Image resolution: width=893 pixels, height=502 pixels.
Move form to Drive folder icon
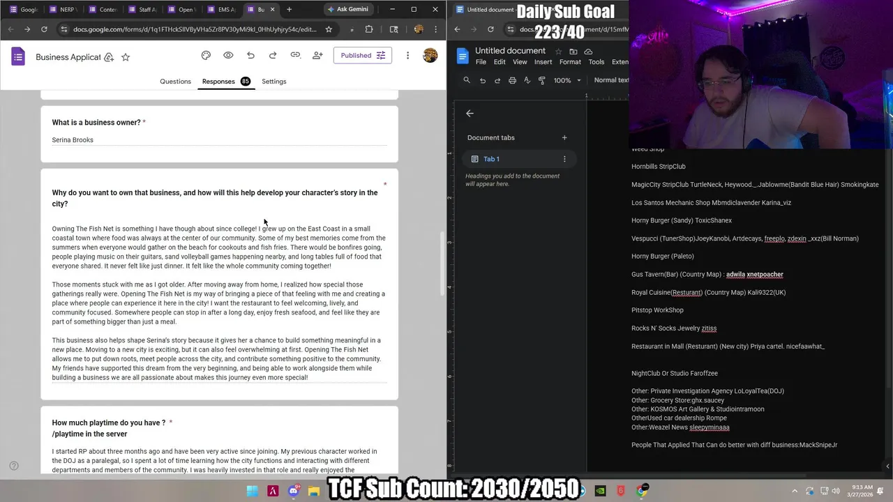click(x=109, y=57)
